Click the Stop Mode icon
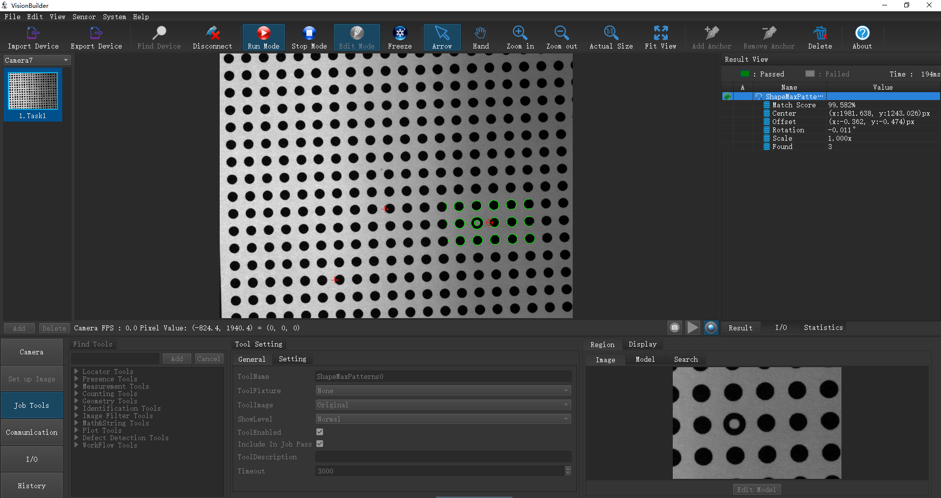This screenshot has height=498, width=941. [309, 33]
